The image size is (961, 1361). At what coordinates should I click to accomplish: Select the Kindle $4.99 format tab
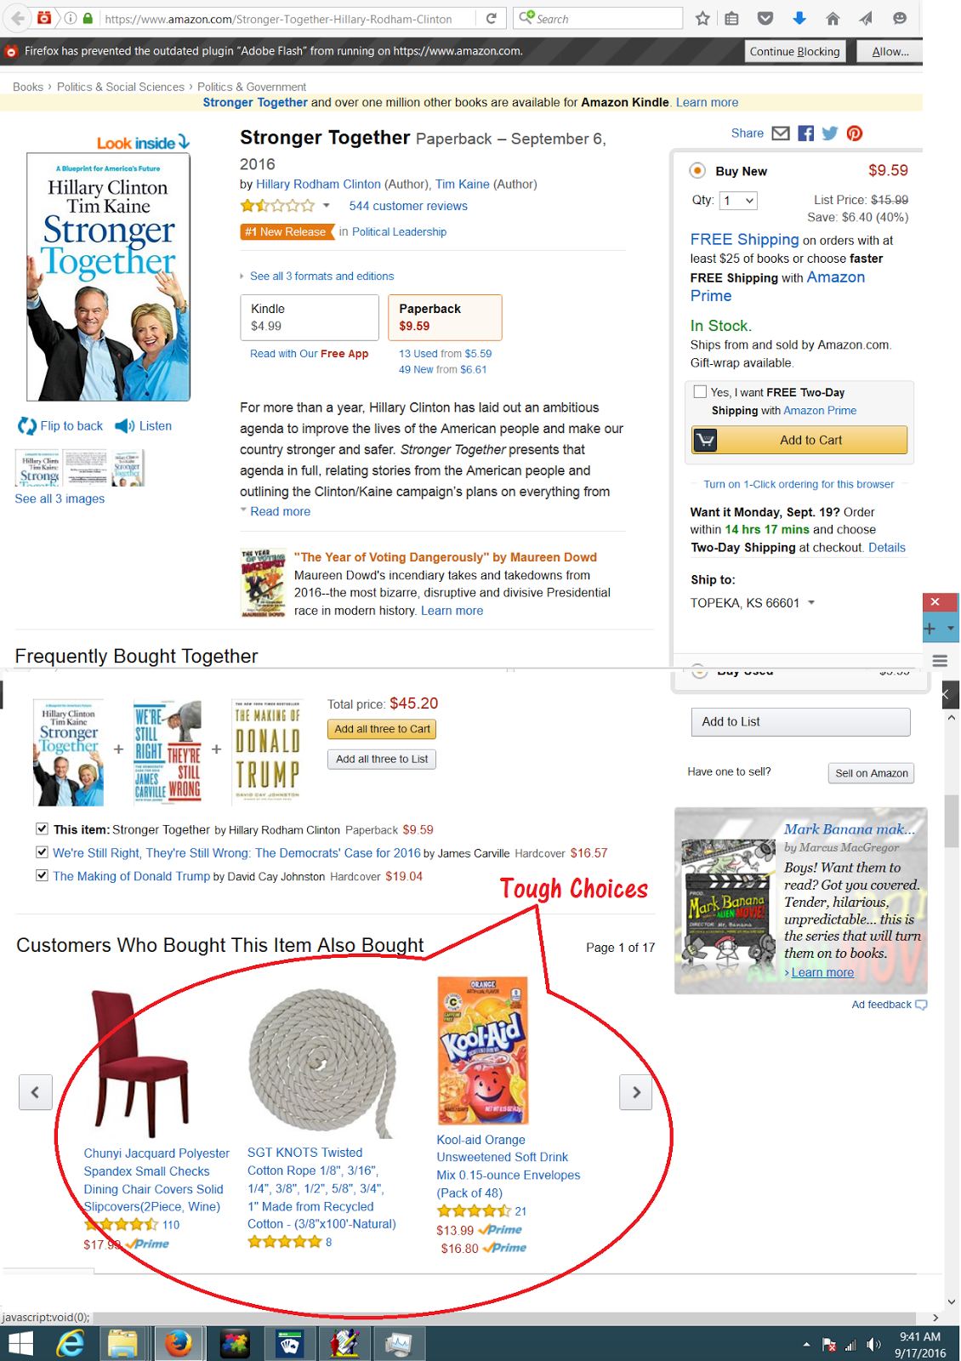coord(310,317)
